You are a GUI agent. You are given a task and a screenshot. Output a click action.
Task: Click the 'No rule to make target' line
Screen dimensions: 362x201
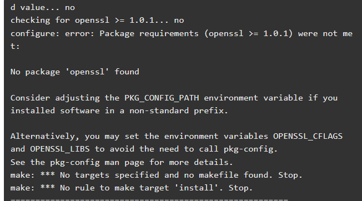pos(132,188)
